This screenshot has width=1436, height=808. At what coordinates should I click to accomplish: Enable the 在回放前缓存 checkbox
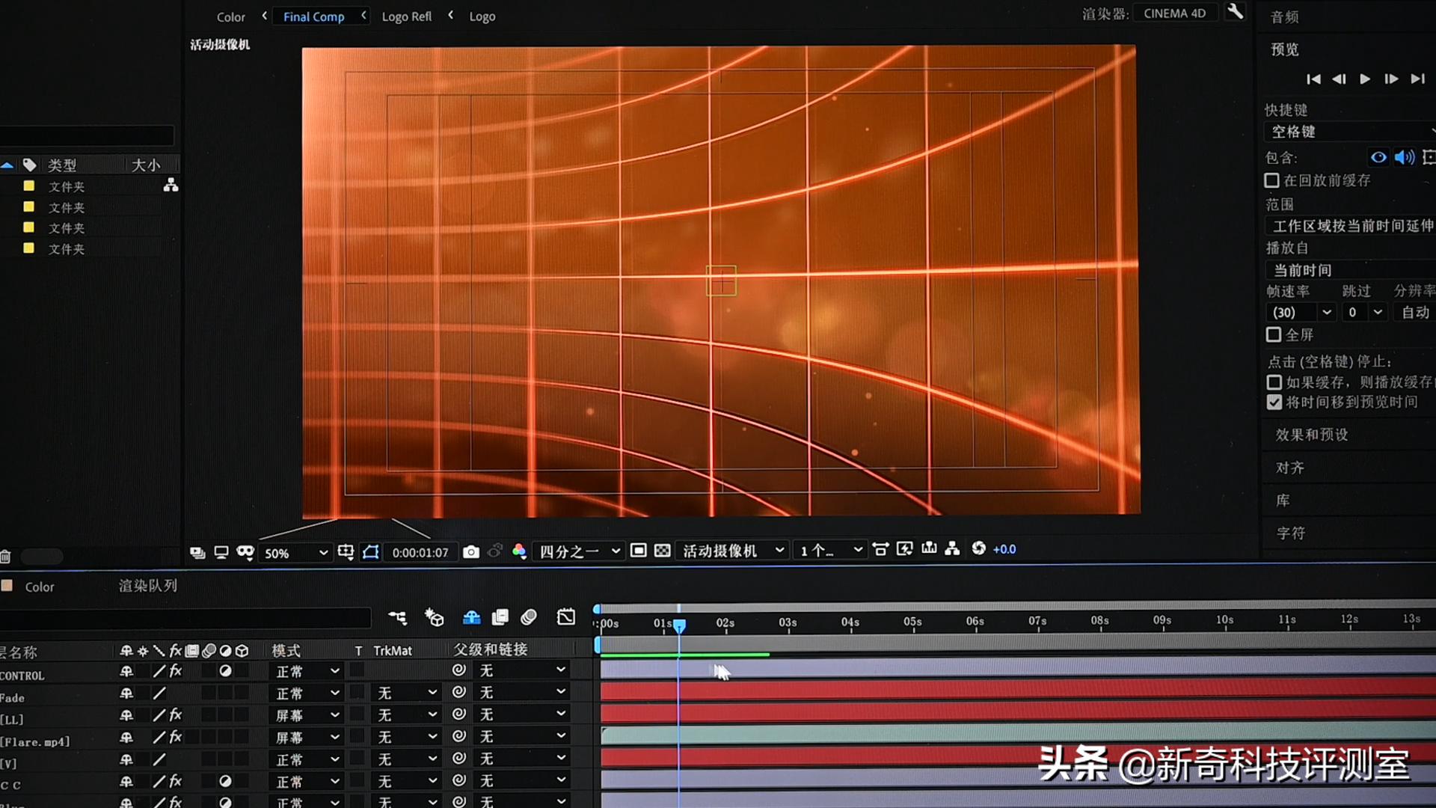[x=1272, y=180]
